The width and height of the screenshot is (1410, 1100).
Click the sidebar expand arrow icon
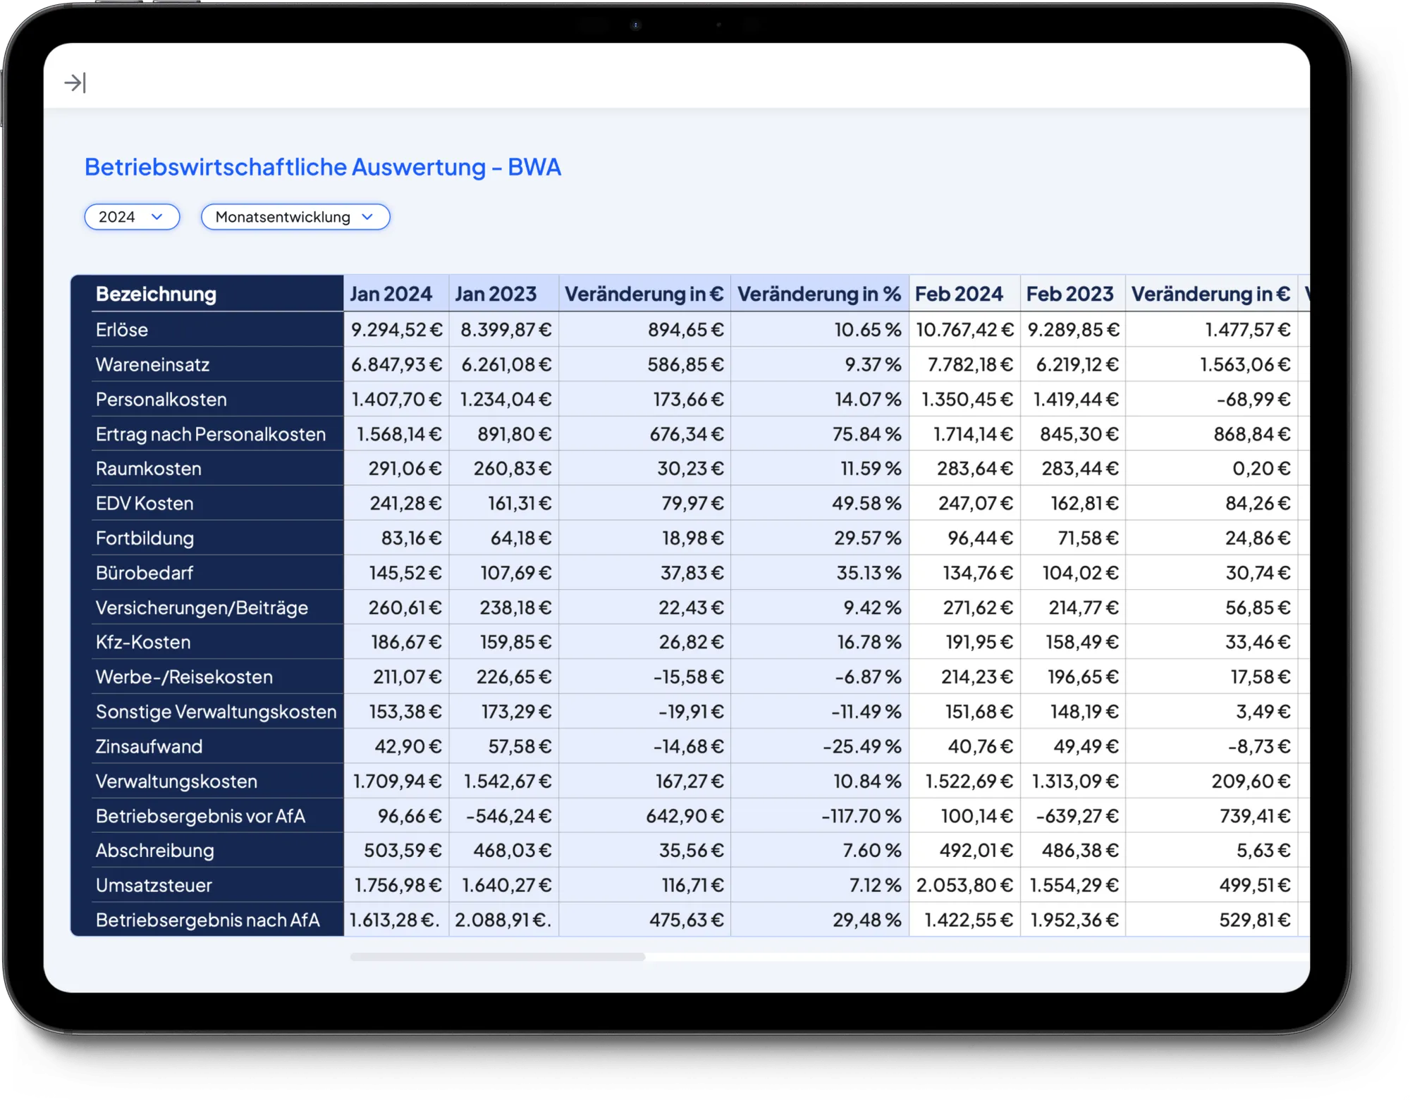point(75,83)
